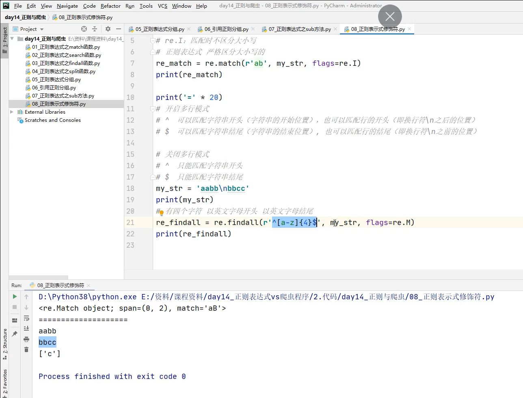This screenshot has height=398, width=523.
Task: Open the Help menu
Action: point(201,6)
